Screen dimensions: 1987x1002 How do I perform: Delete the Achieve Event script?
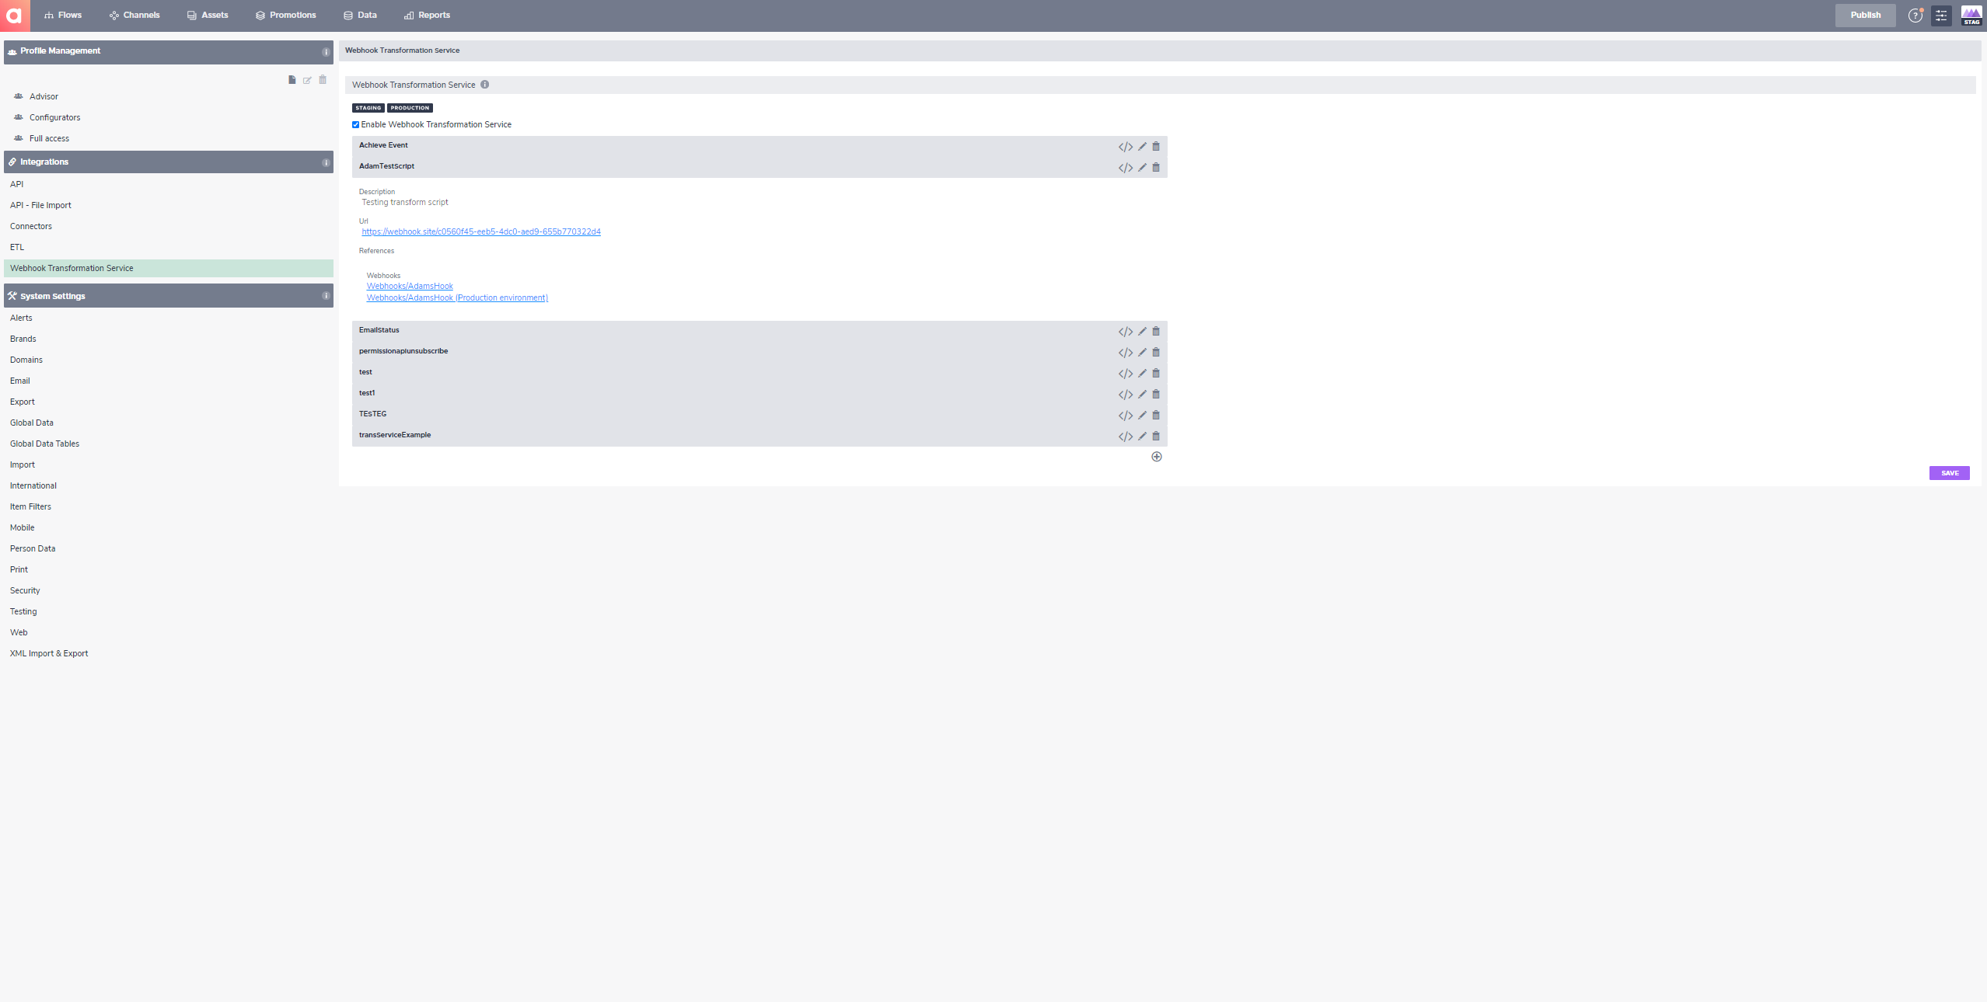click(1156, 147)
